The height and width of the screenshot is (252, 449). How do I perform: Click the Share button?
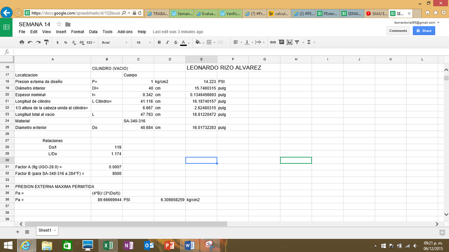424,31
